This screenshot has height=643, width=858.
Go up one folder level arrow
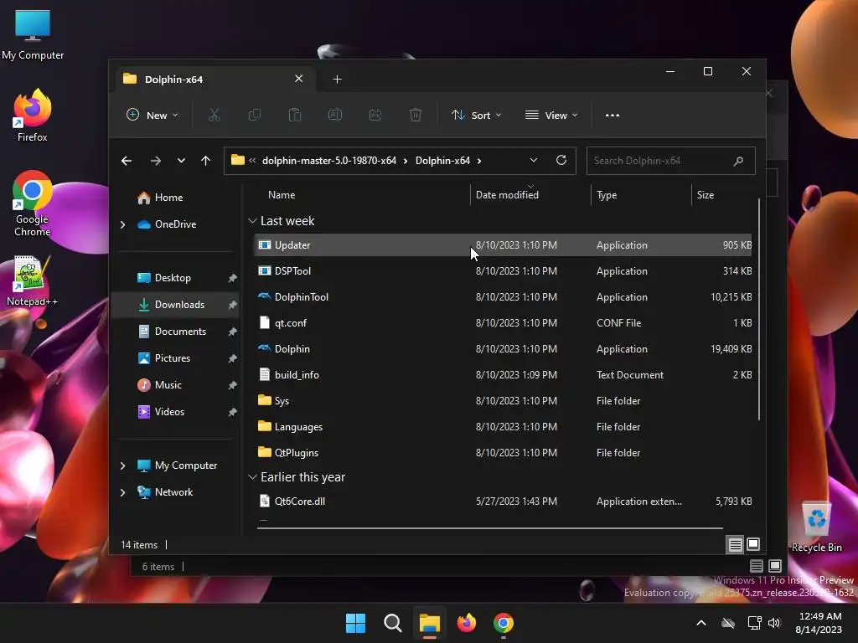point(206,161)
